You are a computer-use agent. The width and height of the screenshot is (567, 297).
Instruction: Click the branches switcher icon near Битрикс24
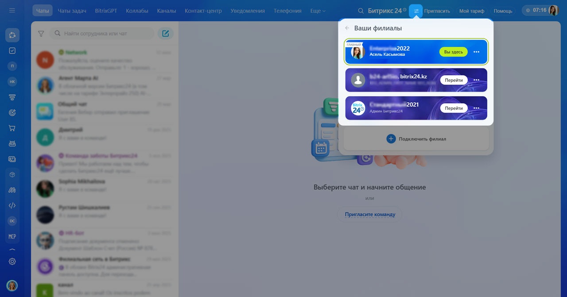(x=416, y=11)
